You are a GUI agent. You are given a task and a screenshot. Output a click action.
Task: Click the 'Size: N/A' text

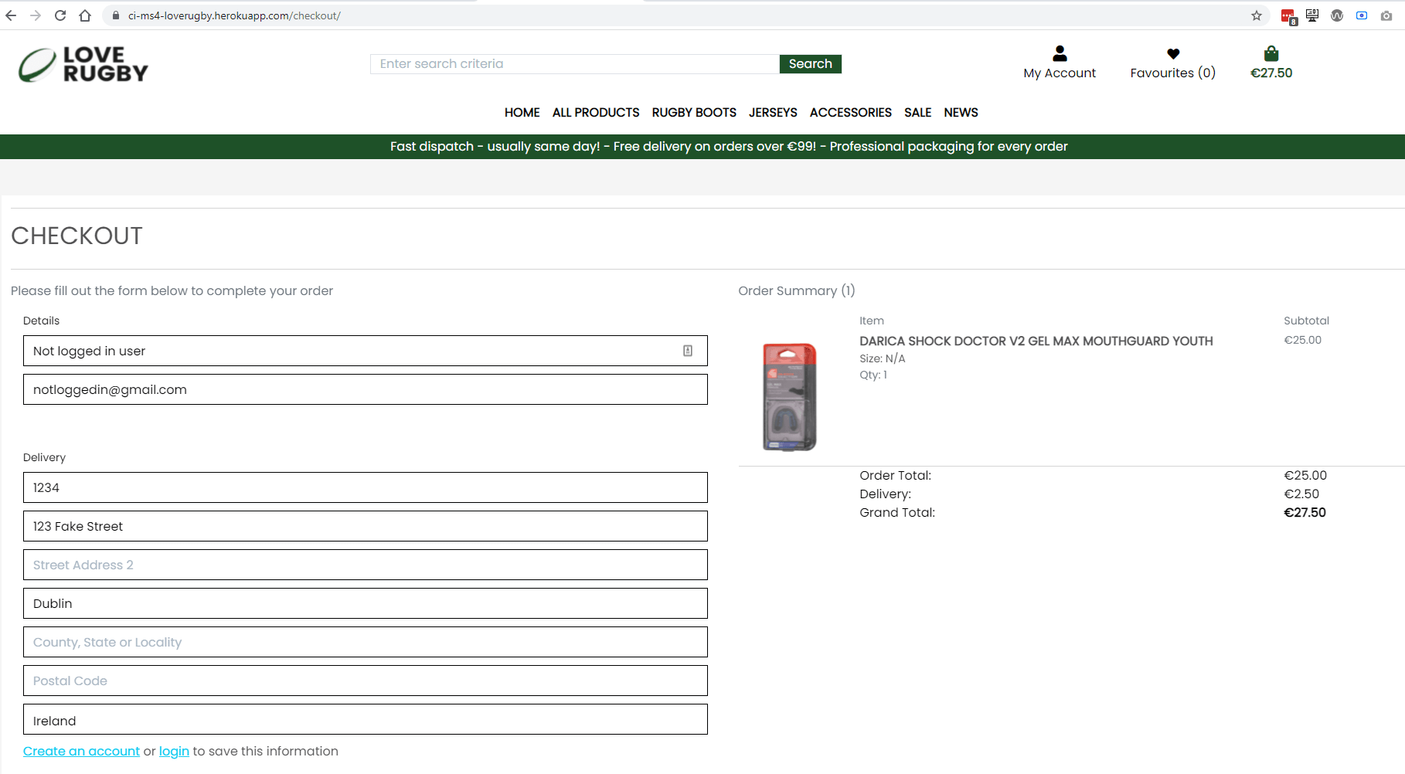coord(882,358)
